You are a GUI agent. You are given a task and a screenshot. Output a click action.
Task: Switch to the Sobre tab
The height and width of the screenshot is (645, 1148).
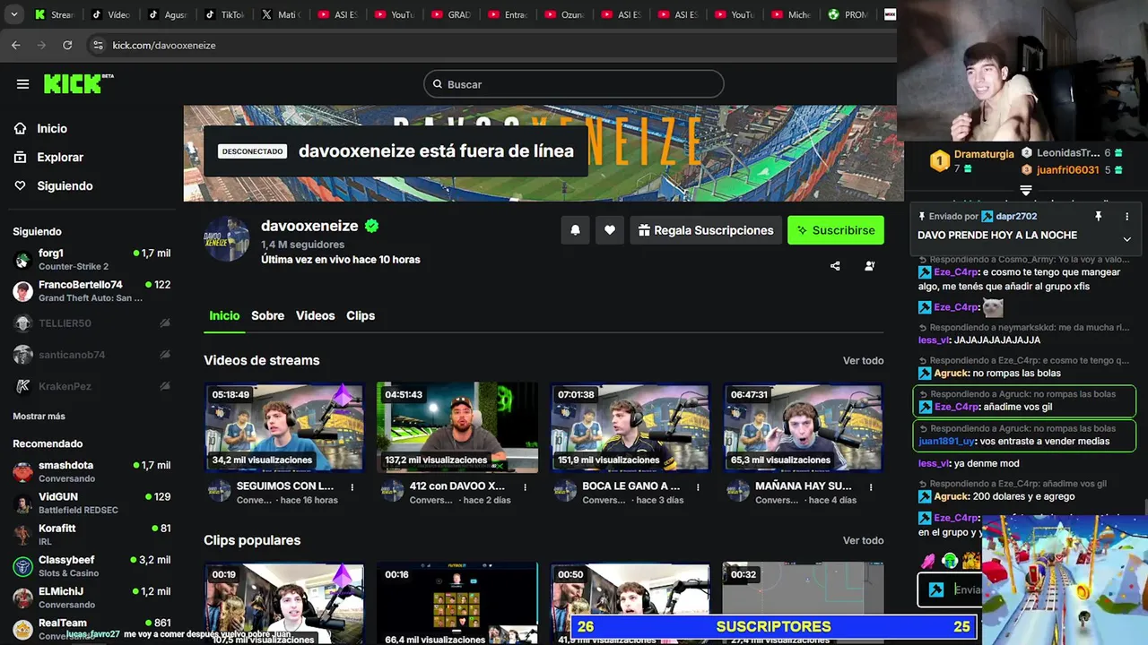[x=267, y=315]
